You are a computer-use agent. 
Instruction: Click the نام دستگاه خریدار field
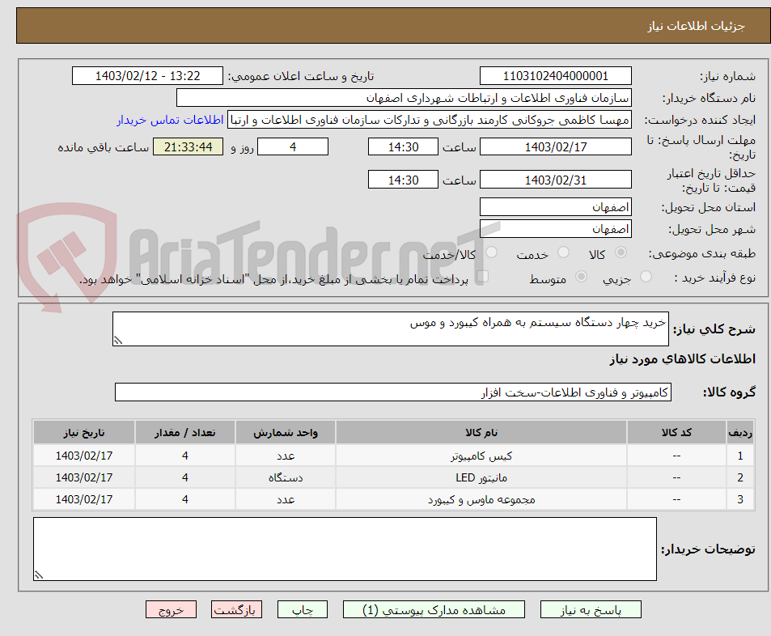tap(404, 97)
